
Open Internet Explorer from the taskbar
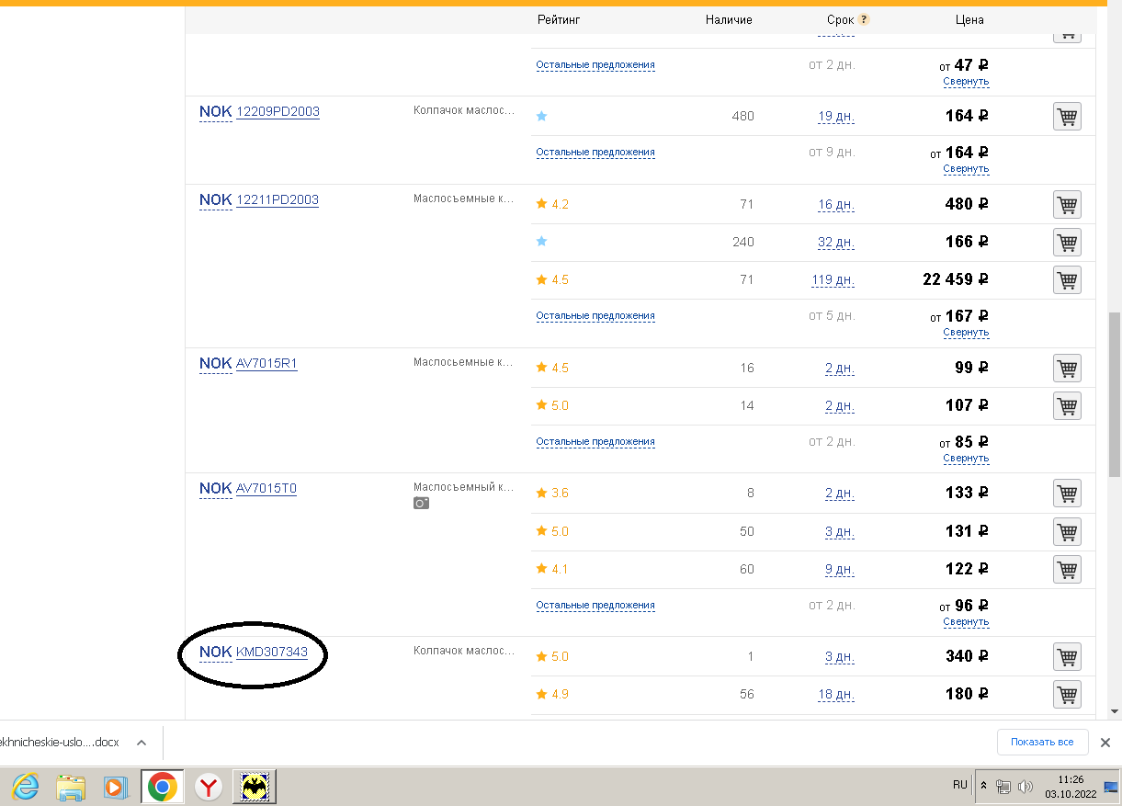click(x=27, y=787)
